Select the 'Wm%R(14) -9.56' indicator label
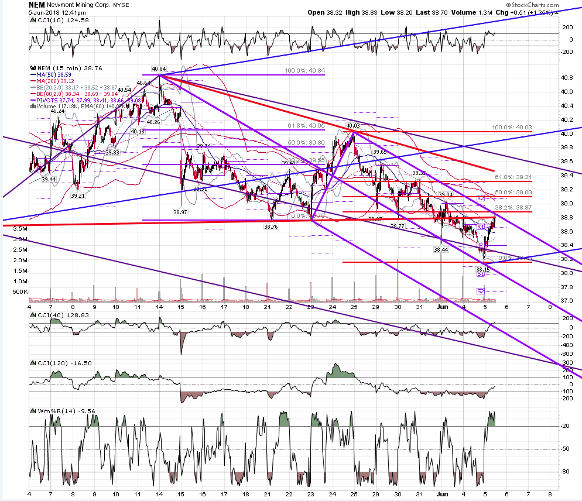The image size is (582, 501). point(63,411)
